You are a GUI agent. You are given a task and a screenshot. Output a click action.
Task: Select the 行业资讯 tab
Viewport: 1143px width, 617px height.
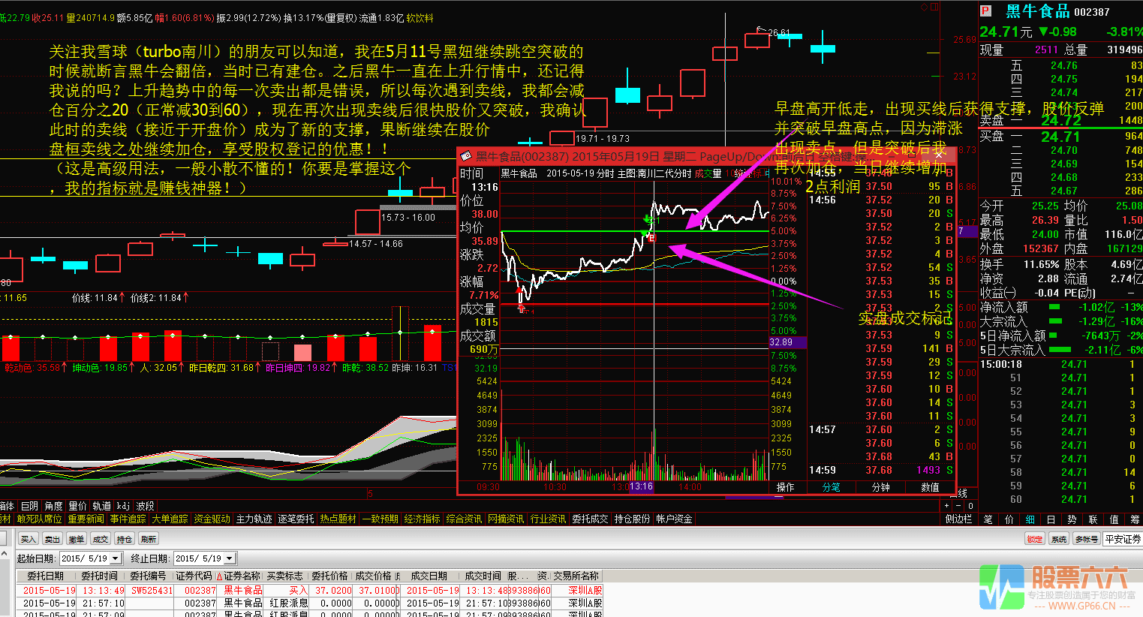pos(549,519)
